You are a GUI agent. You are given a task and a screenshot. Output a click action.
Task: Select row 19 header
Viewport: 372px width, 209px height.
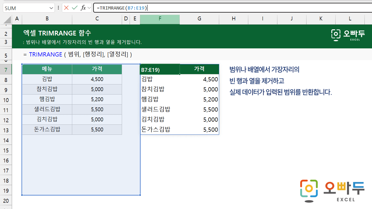pyautogui.click(x=6, y=190)
